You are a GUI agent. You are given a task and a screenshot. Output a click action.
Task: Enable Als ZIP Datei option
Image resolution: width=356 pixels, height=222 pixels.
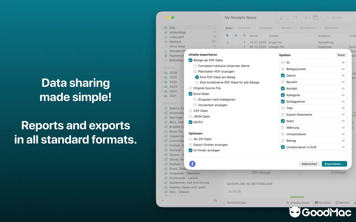point(191,139)
